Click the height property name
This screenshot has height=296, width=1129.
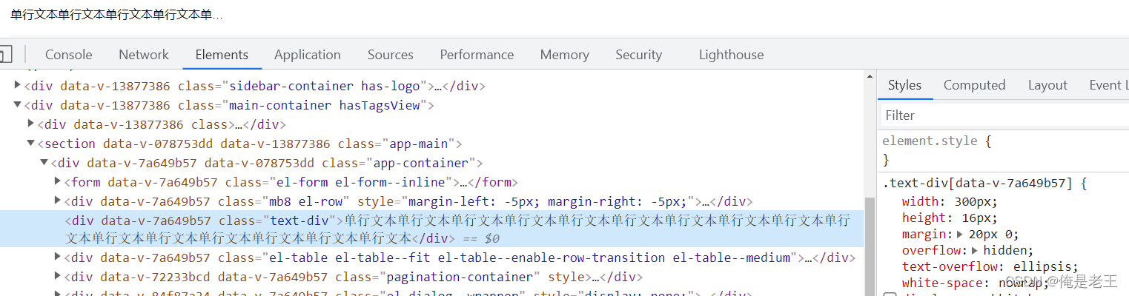[921, 218]
